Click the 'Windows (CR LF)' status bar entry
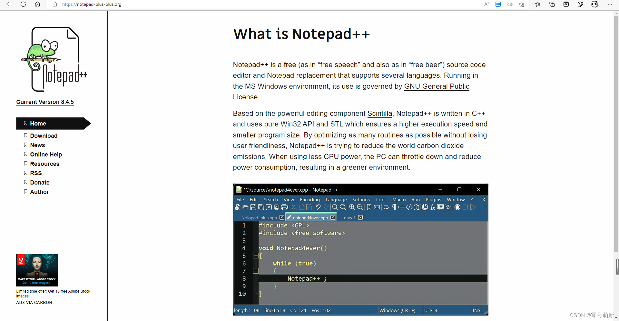This screenshot has height=321, width=619. pyautogui.click(x=397, y=310)
